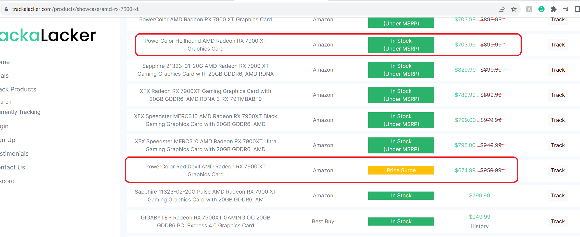Click Hellhound In Stock (Under MSRP) badge
Screen dimensions: 580x237
(x=401, y=45)
